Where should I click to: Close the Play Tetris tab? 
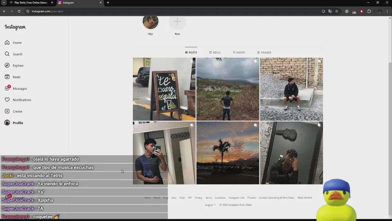(x=52, y=2)
